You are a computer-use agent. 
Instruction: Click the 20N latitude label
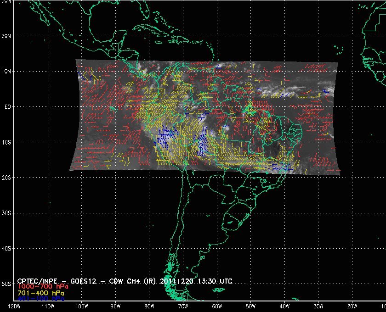[x=6, y=36]
